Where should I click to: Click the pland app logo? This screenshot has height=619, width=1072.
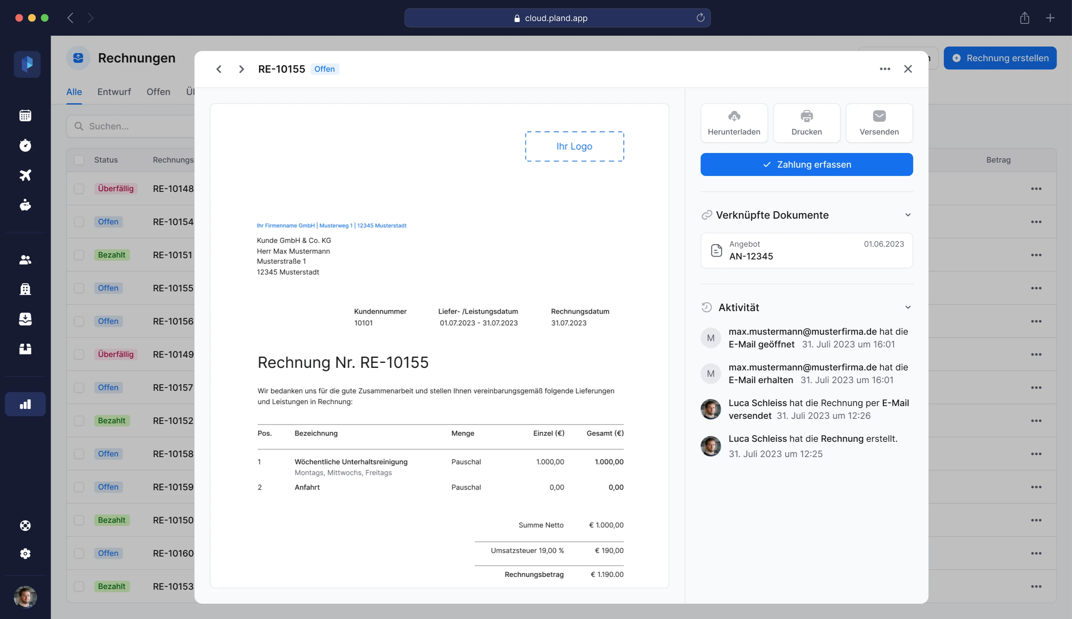coord(27,64)
